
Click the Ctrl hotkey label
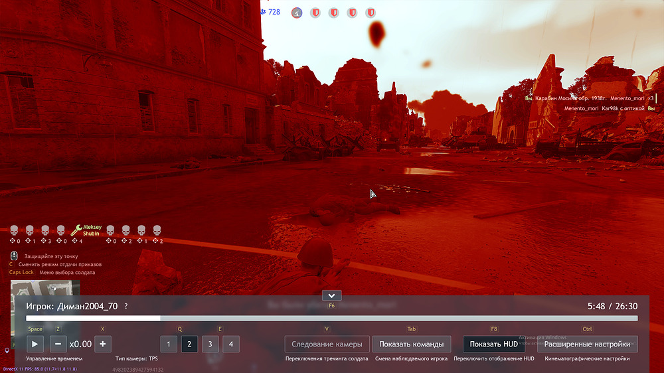click(x=587, y=329)
